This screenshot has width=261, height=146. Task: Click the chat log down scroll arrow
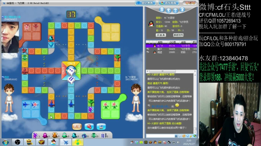click(195, 132)
